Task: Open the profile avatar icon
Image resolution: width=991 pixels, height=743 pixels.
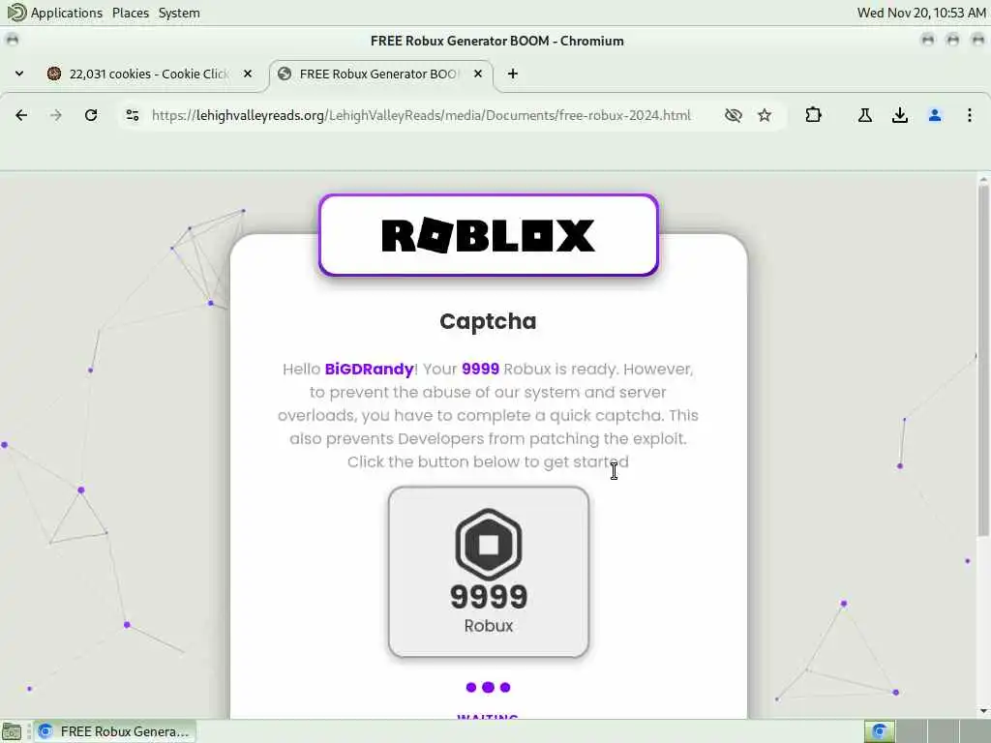Action: (935, 115)
